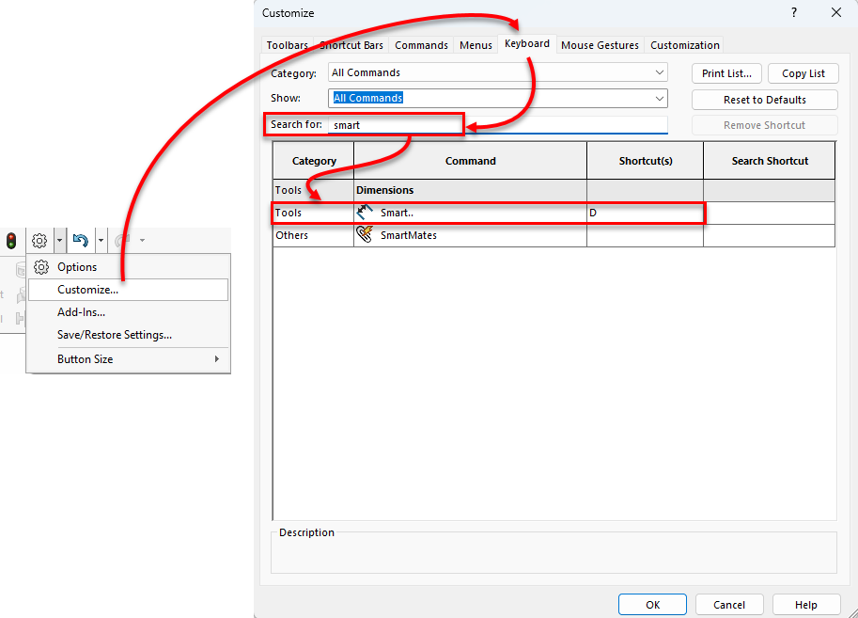Screen dimensions: 858x618
Task: Open the Category dropdown list
Action: pyautogui.click(x=498, y=72)
